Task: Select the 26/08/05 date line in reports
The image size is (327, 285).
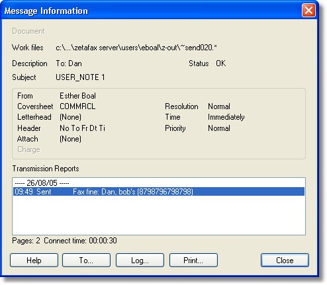Action: click(42, 183)
